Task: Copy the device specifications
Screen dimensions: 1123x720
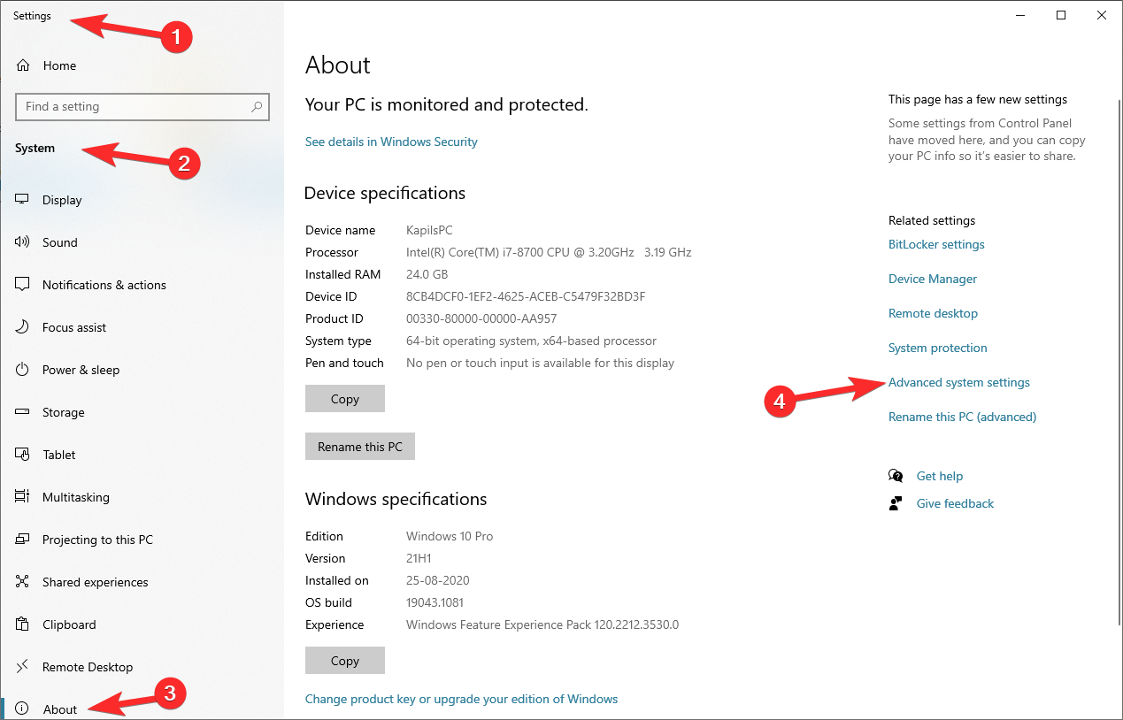Action: (344, 399)
